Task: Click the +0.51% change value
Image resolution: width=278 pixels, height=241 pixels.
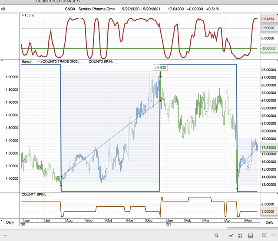Action: tap(212, 9)
